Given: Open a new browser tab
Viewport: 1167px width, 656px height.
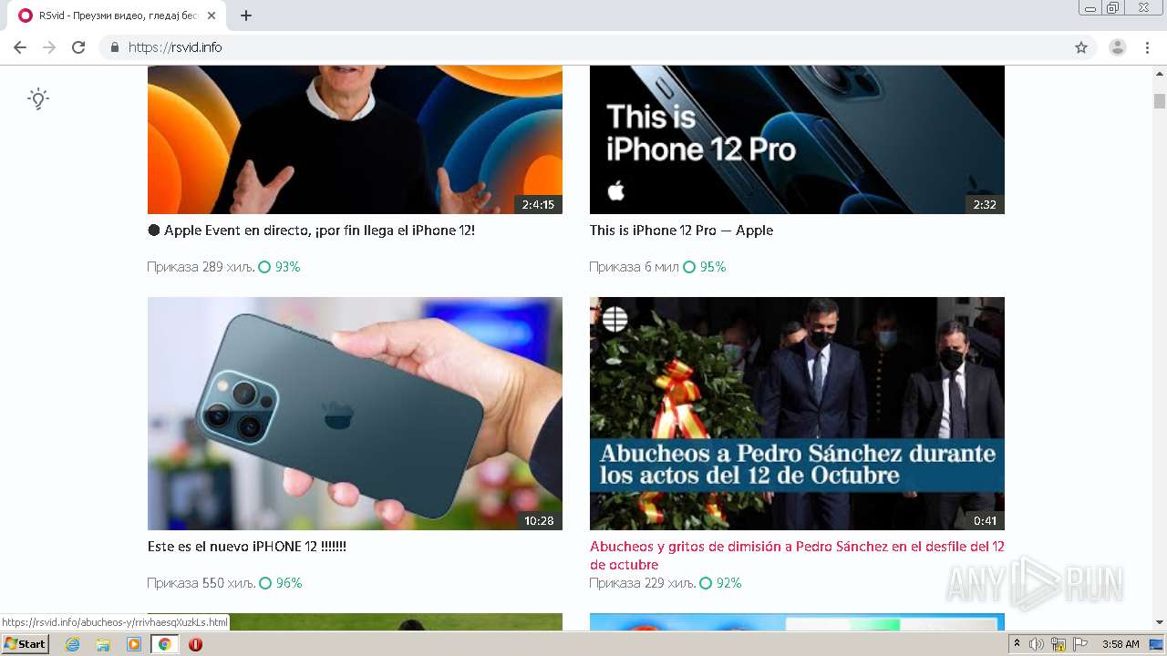Looking at the screenshot, I should pos(246,15).
